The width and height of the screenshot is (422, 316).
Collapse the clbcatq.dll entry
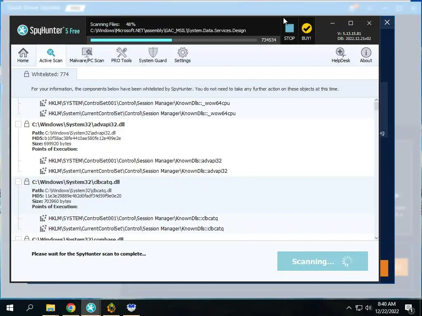pyautogui.click(x=18, y=181)
